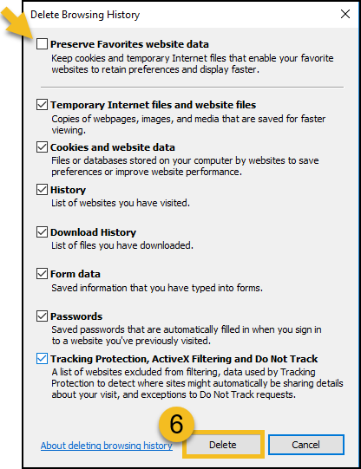Uncheck the Passwords checkbox

click(x=42, y=316)
